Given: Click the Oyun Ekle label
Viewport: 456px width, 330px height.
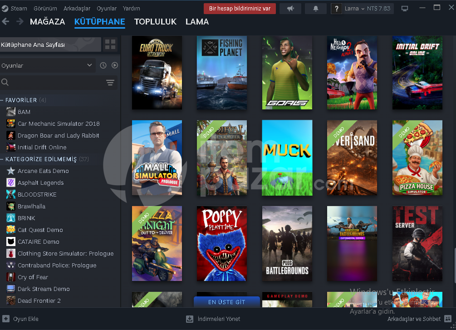Looking at the screenshot, I should point(25,319).
